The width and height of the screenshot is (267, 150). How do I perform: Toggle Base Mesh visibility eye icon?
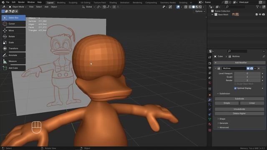(x=260, y=15)
